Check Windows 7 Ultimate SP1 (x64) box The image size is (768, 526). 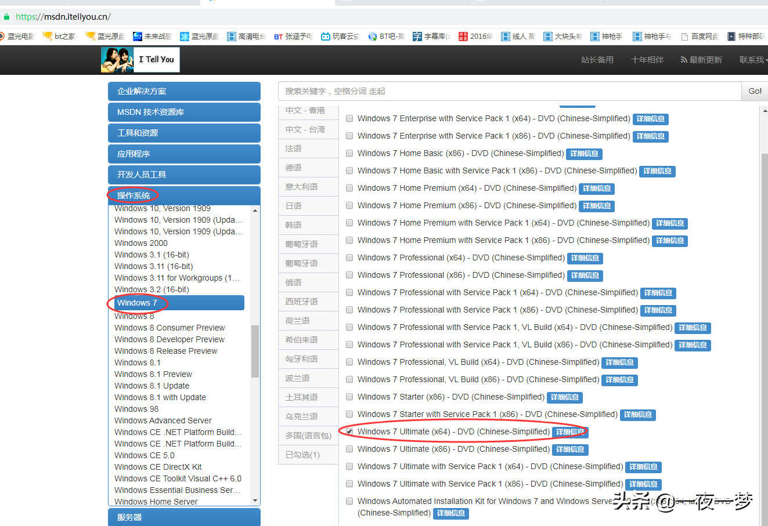pos(349,466)
